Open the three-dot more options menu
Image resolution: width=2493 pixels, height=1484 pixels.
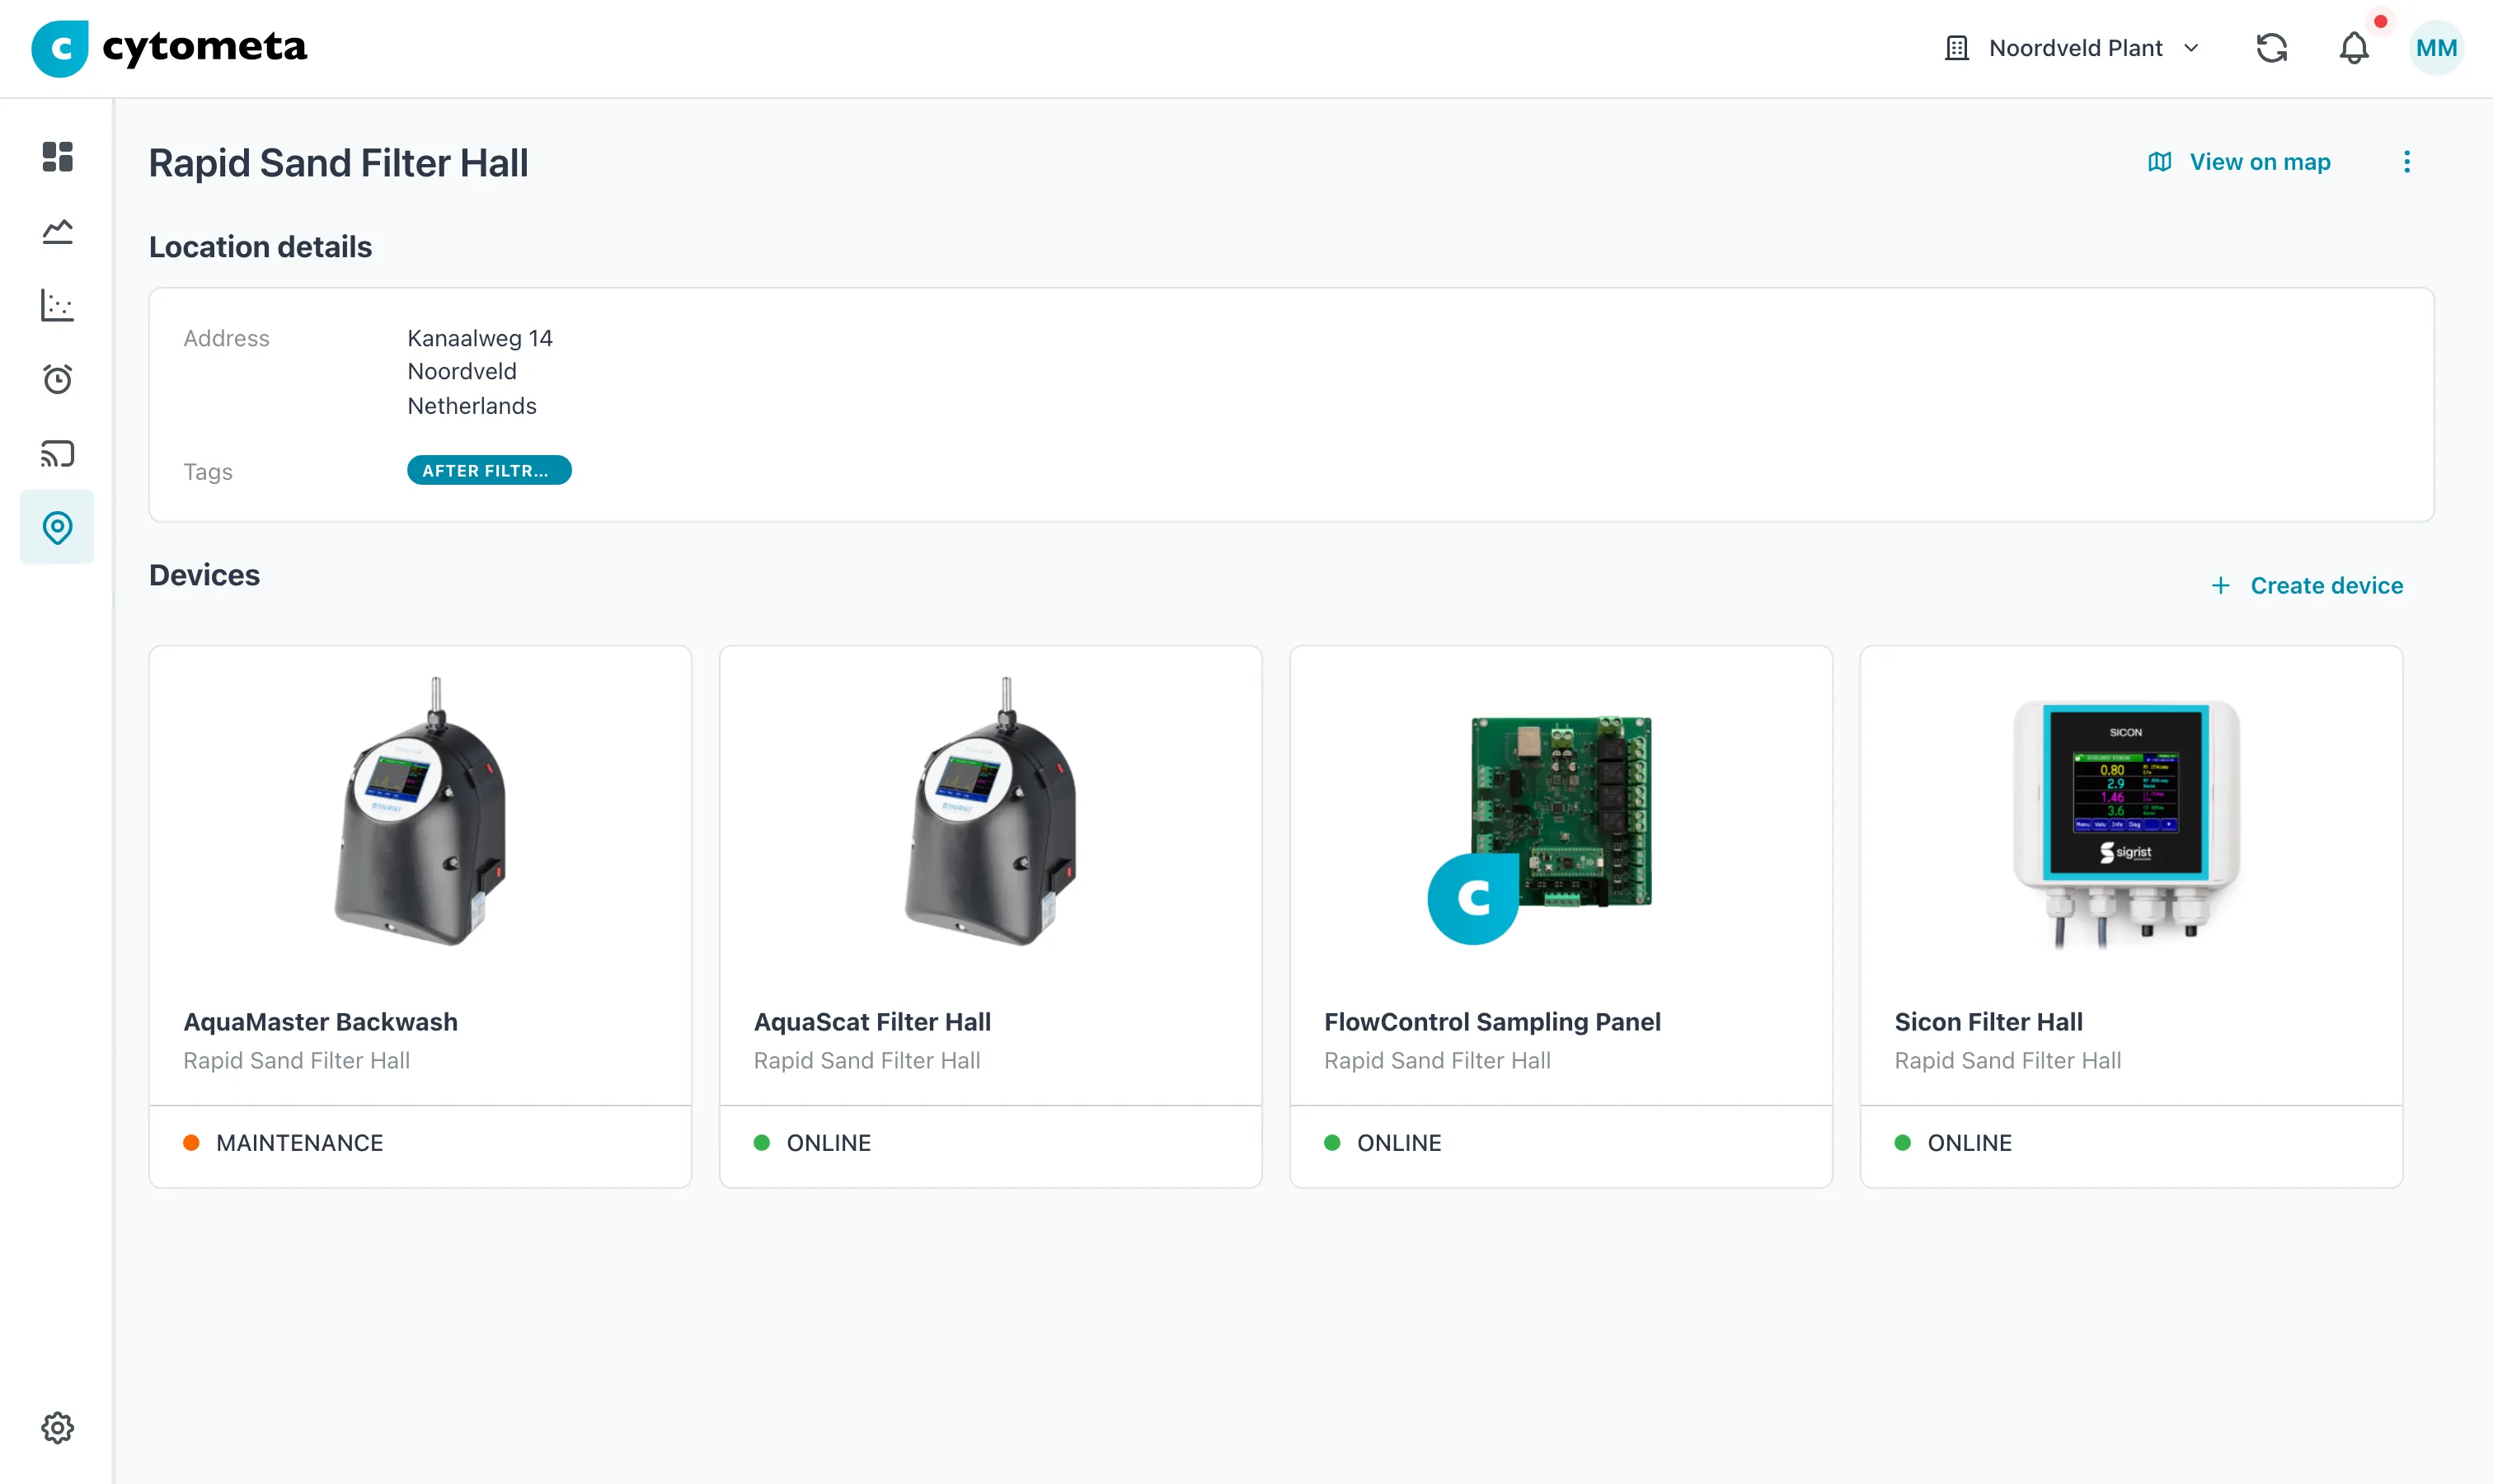tap(2406, 162)
